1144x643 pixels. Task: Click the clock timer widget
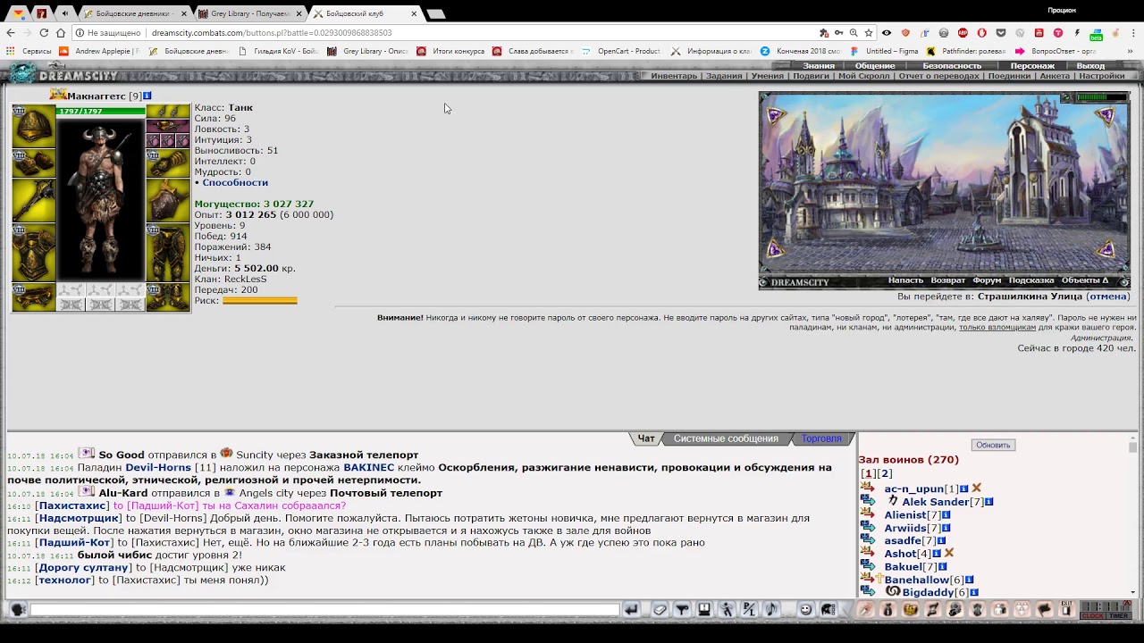(1106, 609)
